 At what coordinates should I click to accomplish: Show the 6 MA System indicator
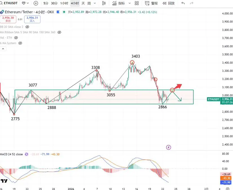point(20,43)
